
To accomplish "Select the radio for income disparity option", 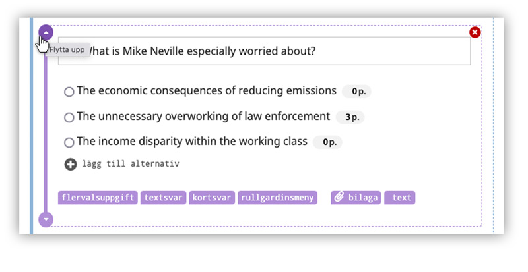I will 69,142.
